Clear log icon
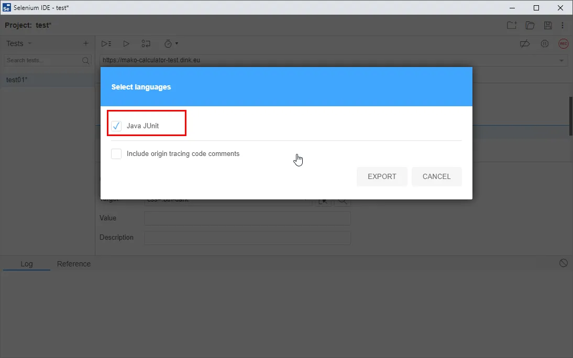Screen dimensions: 573x358 [564, 263]
